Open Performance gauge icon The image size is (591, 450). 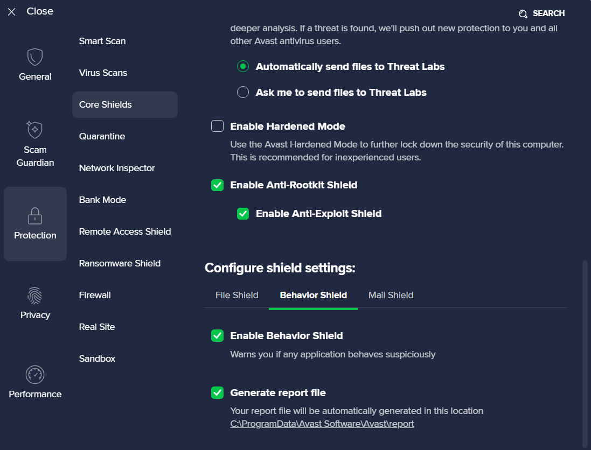[35, 375]
